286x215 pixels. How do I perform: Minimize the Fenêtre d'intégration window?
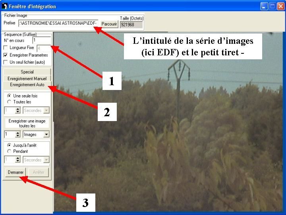point(264,6)
